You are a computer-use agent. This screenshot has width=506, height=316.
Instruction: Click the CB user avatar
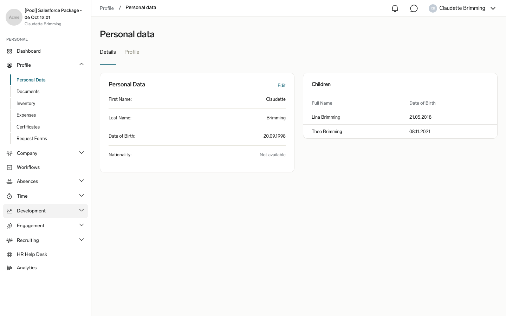pos(433,8)
